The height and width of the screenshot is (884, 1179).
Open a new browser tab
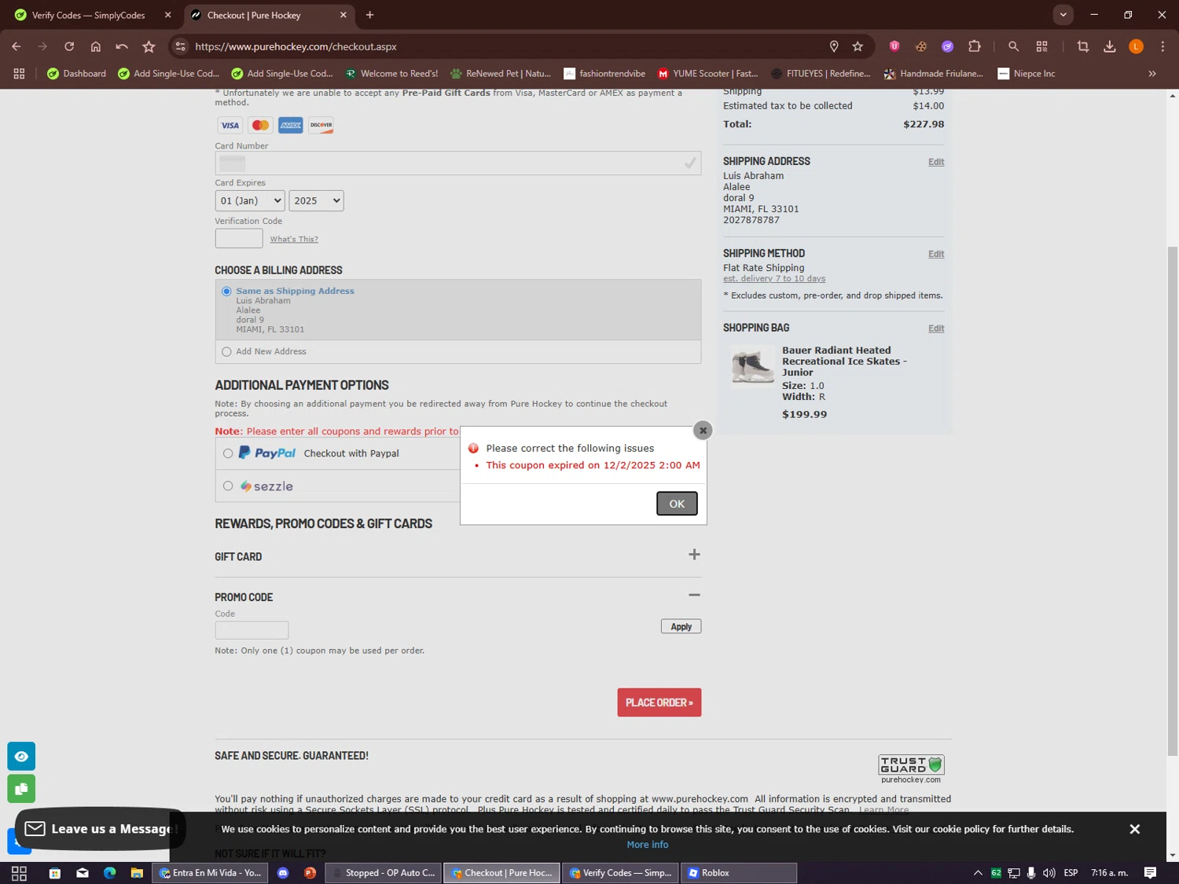(370, 15)
